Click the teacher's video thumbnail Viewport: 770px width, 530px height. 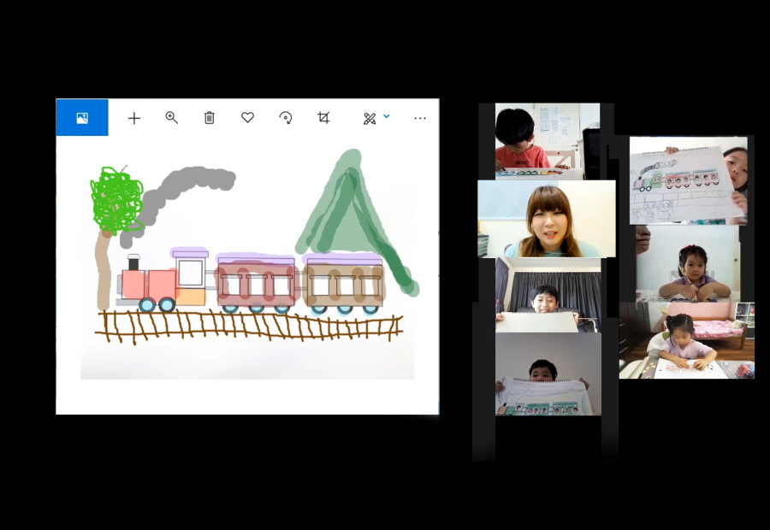[546, 218]
